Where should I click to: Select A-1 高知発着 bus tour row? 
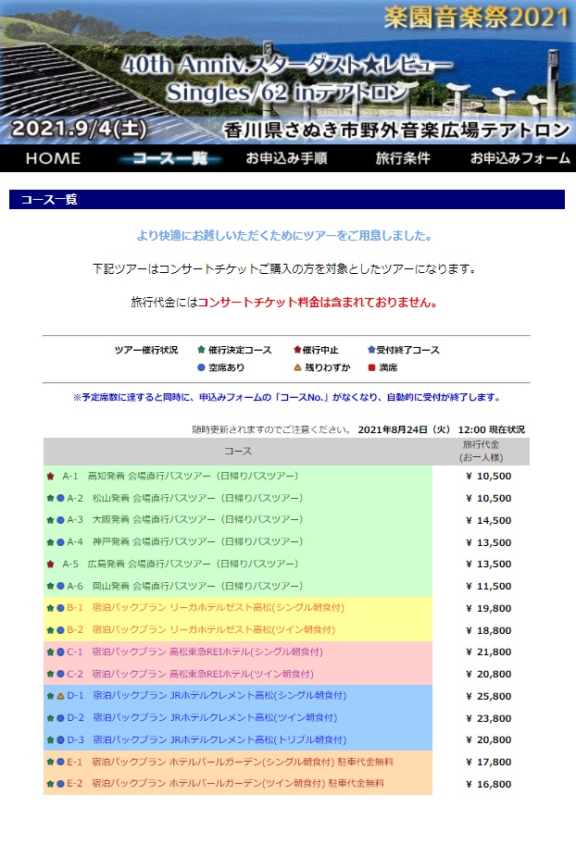(x=238, y=477)
